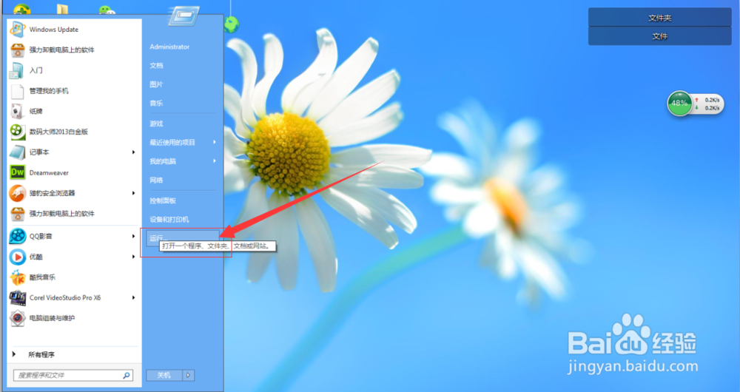Click the network speed readout beside 48%
The image size is (740, 392).
(x=708, y=104)
